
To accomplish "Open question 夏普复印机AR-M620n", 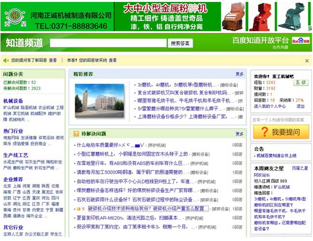I will pos(130,218).
